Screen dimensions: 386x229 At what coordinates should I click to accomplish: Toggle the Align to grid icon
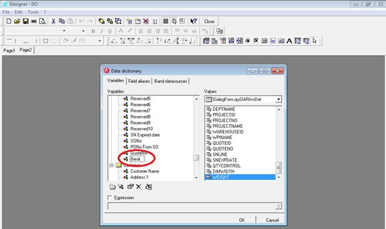(x=174, y=21)
